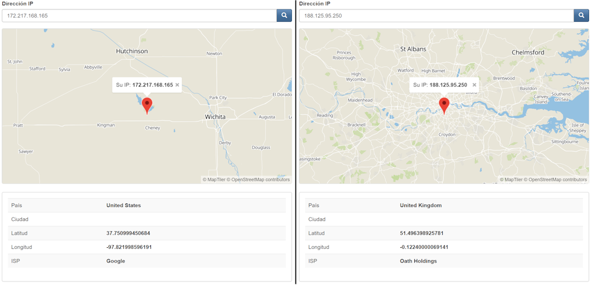Click the red map pin over London
This screenshot has height=285, width=592.
pyautogui.click(x=445, y=105)
